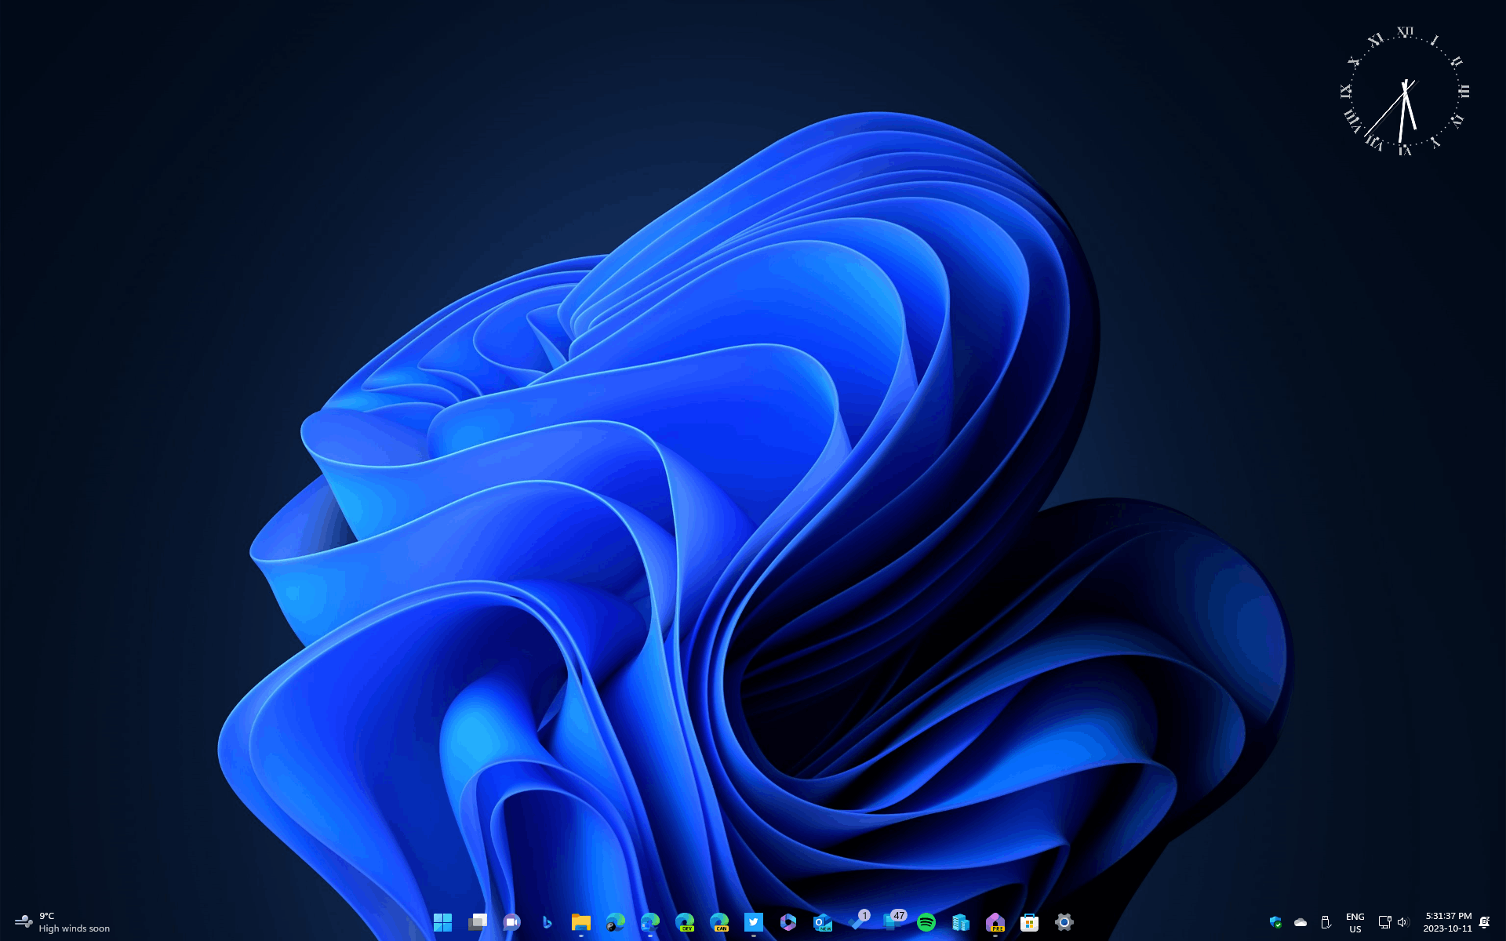The height and width of the screenshot is (941, 1506).
Task: Open clock and date calendar flyout
Action: coord(1448,922)
